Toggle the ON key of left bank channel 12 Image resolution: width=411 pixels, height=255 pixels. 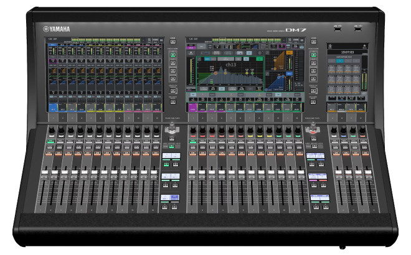click(x=156, y=153)
